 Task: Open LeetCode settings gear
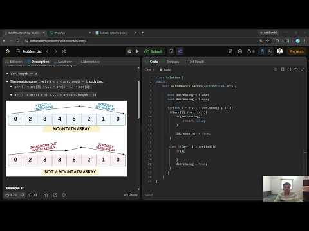click(x=240, y=51)
